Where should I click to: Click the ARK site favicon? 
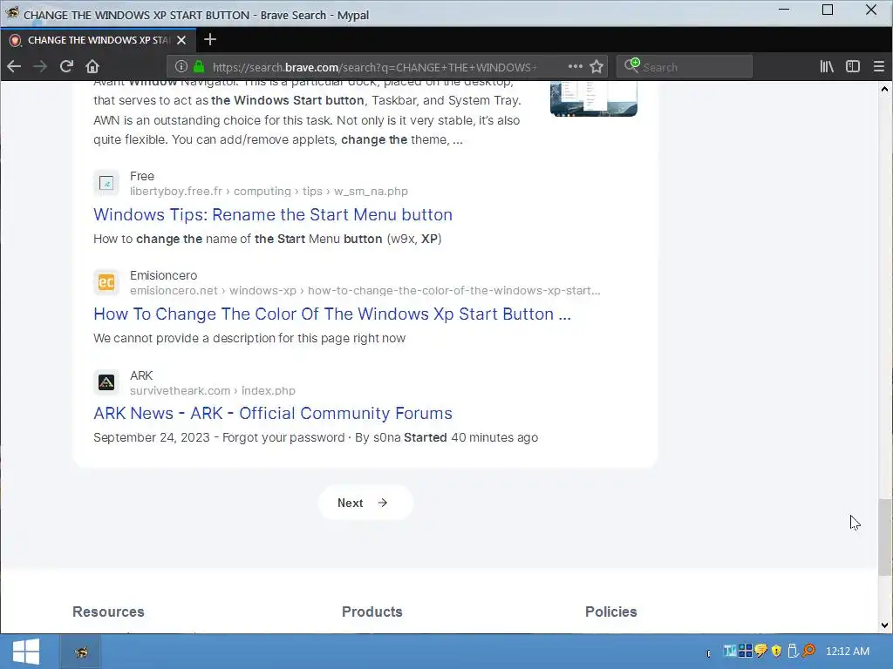coord(106,382)
